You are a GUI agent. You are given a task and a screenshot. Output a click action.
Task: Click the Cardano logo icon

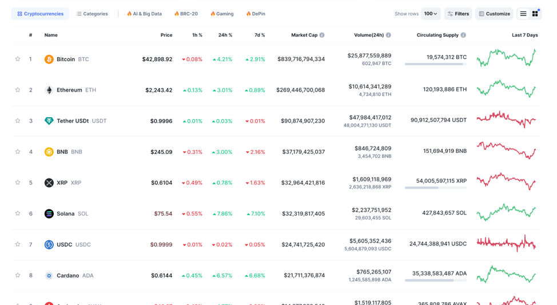tap(49, 276)
